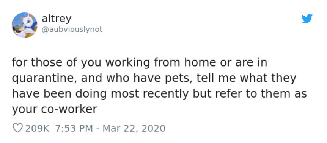Image resolution: width=327 pixels, height=143 pixels.
Task: Open altrey's profile picture avatar
Action: coord(25,25)
